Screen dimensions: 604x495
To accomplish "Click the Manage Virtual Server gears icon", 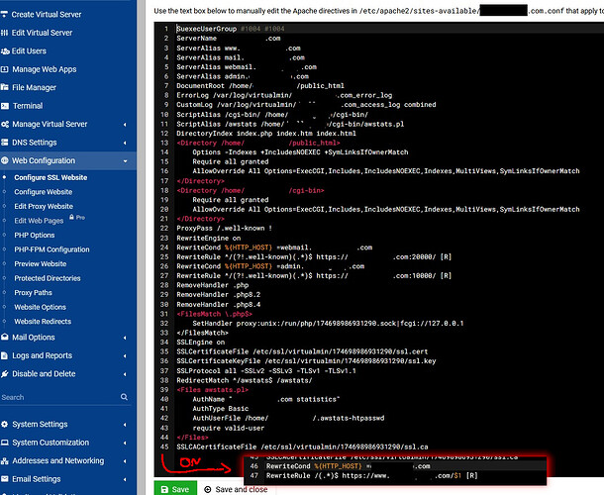I will click(x=5, y=125).
